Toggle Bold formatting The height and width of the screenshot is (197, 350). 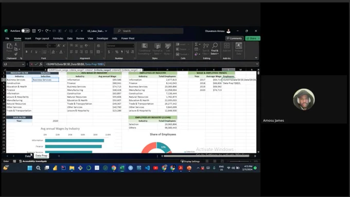(x=26, y=52)
